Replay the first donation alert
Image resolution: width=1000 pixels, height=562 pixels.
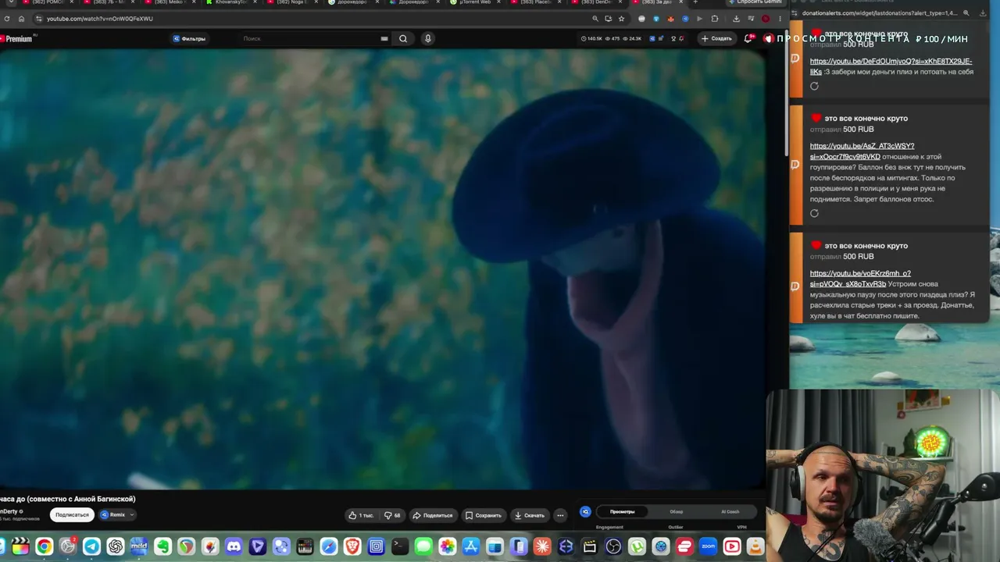[814, 86]
